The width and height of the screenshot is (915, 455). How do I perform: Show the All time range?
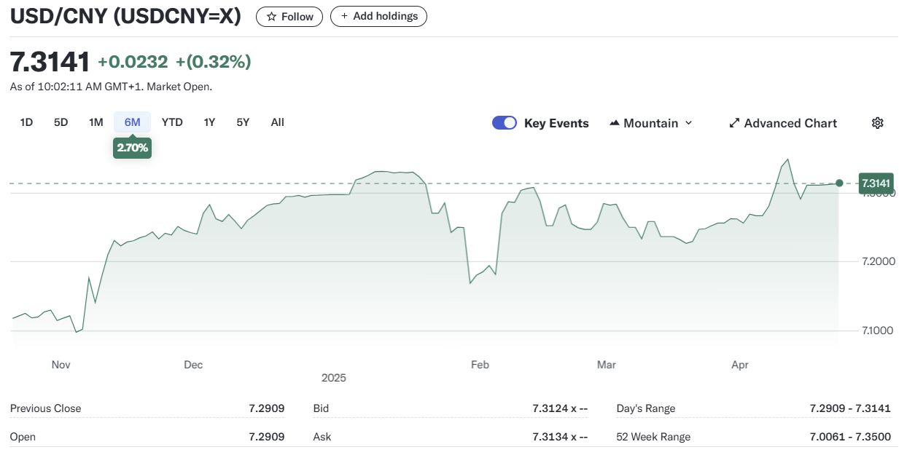(277, 122)
